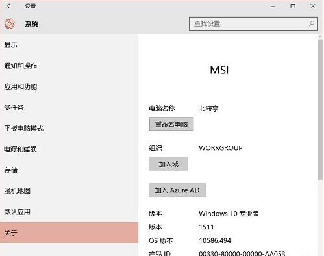Select the 关于 sidebar item
This screenshot has height=256, width=324.
[x=69, y=233]
